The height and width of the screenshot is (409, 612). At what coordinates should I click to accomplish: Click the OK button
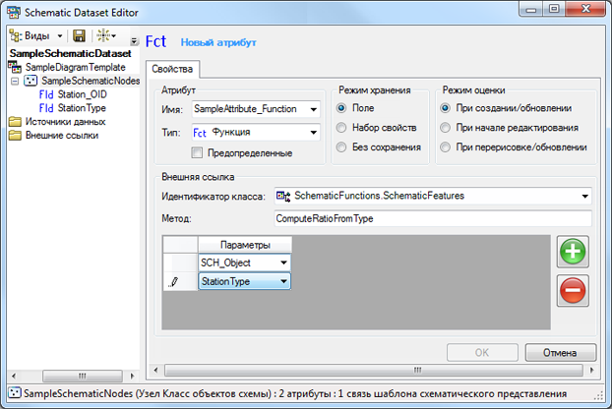[x=482, y=352]
